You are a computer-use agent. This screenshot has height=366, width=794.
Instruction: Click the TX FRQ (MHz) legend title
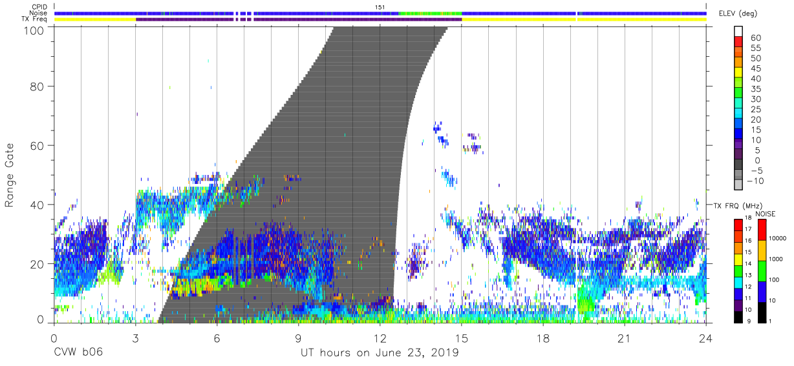point(738,205)
